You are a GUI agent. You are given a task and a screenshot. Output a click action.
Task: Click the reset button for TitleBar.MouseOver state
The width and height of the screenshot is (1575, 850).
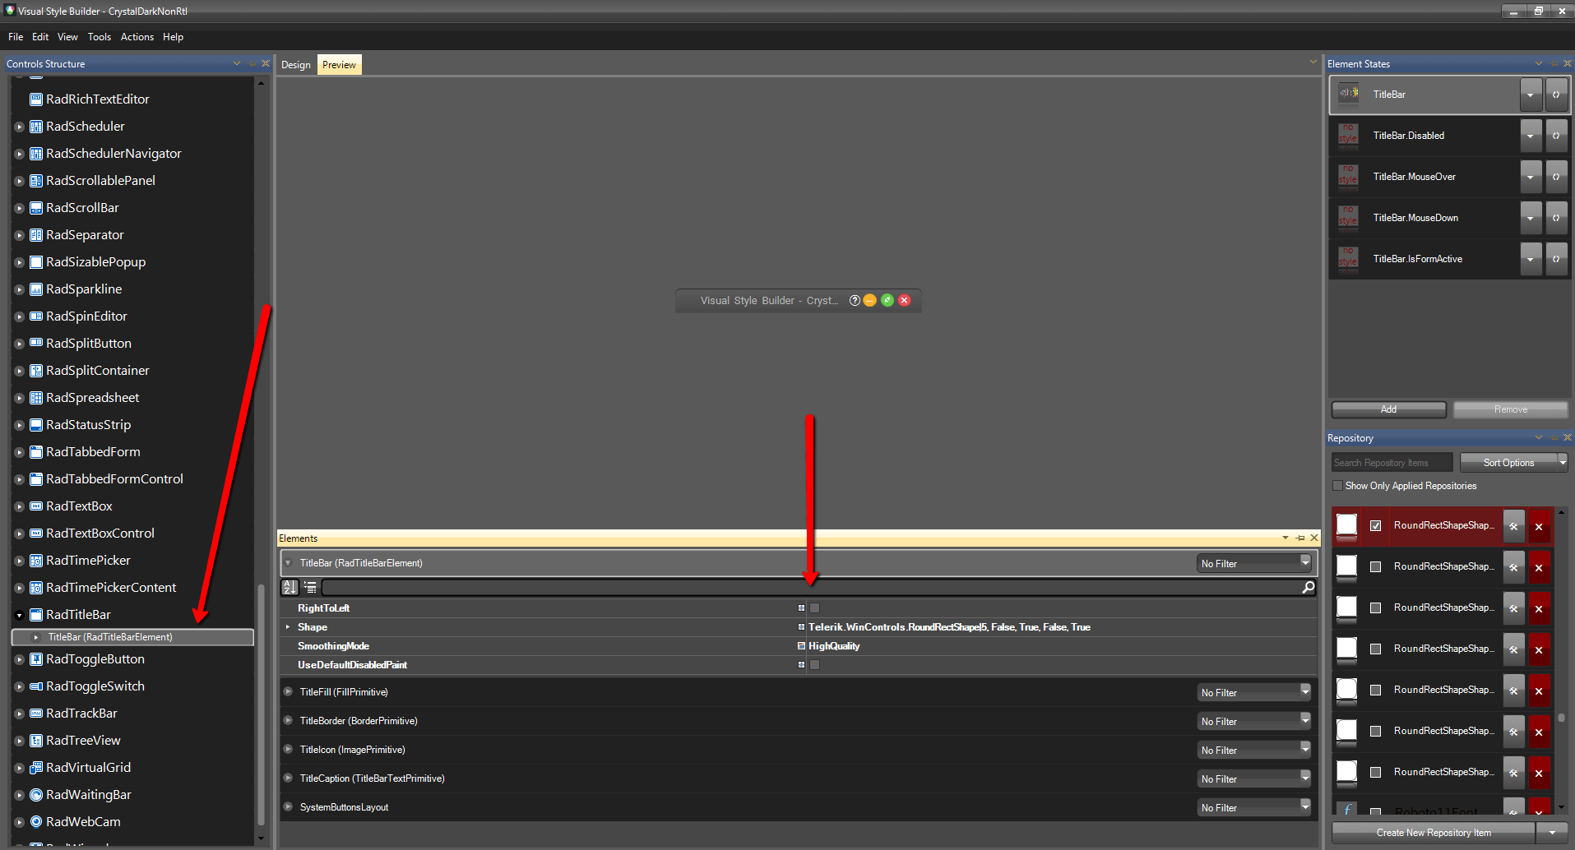point(1556,177)
